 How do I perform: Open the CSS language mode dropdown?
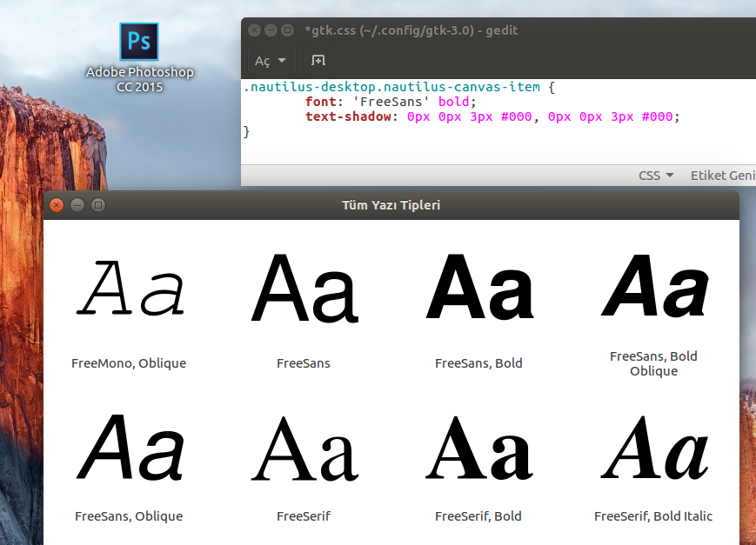[655, 175]
